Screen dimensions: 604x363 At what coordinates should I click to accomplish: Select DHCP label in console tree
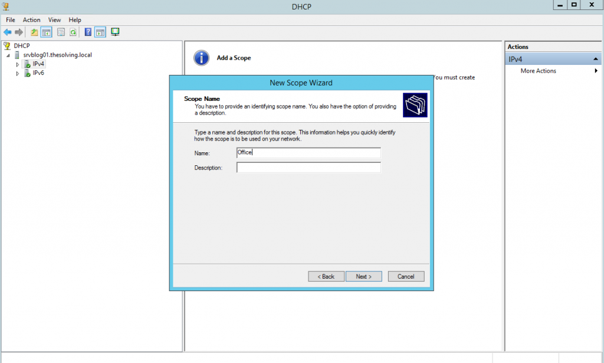tap(22, 45)
